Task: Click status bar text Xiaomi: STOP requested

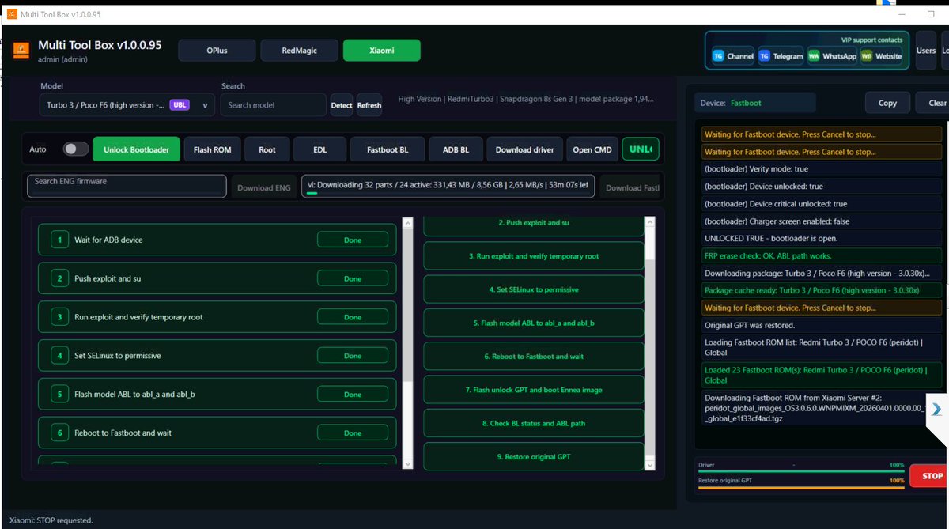Action: [x=51, y=520]
